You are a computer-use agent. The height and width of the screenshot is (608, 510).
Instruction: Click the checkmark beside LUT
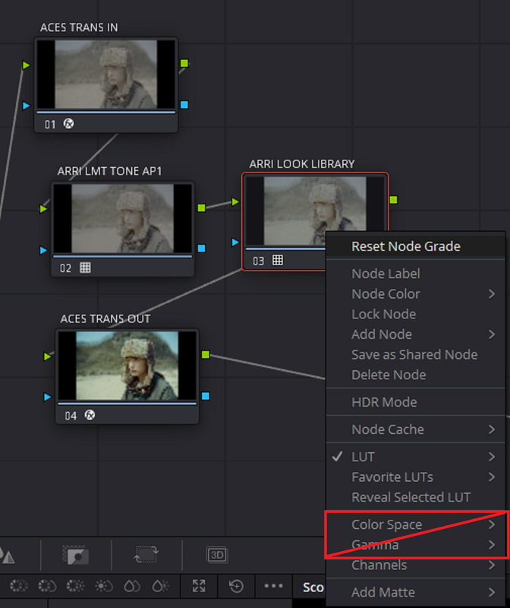338,457
